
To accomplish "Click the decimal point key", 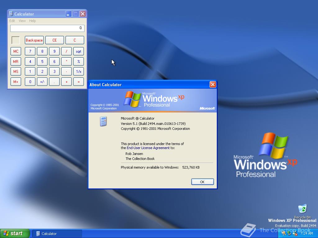I will (x=54, y=82).
